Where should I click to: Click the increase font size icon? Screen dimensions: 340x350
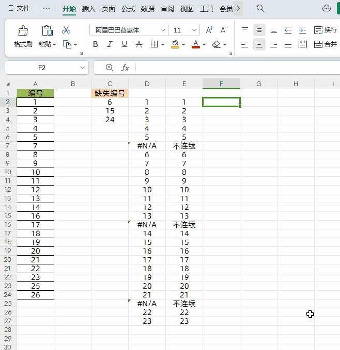(209, 30)
